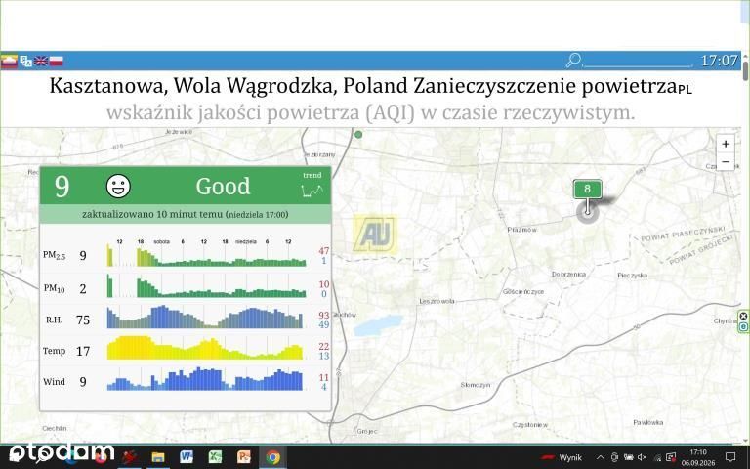
Task: Open the Temp history chart
Action: [205, 348]
